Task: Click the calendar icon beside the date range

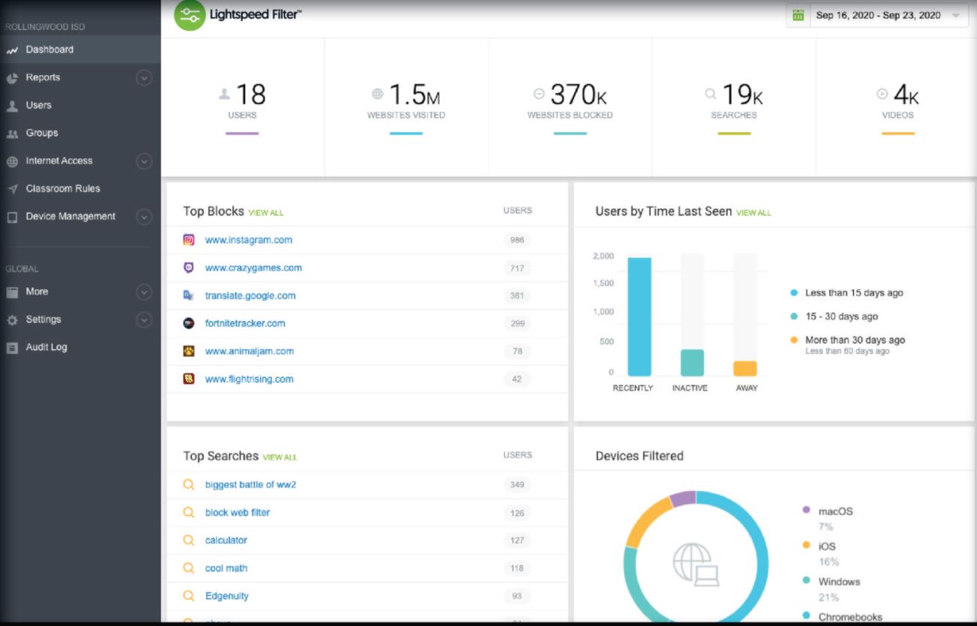Action: 800,14
